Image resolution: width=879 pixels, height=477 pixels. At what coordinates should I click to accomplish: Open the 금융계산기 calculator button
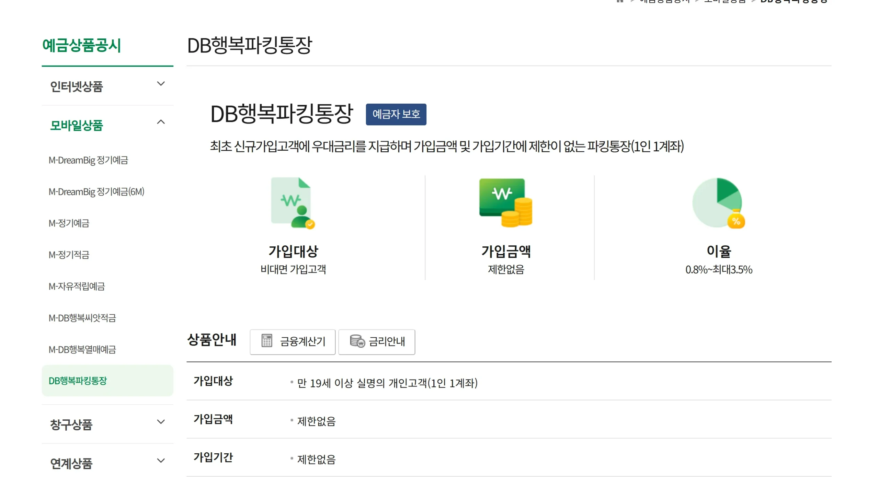pos(293,342)
